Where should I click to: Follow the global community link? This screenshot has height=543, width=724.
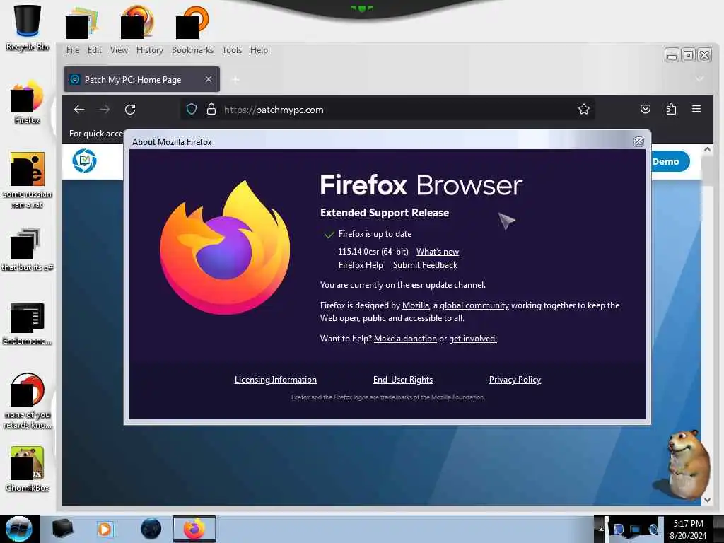474,305
